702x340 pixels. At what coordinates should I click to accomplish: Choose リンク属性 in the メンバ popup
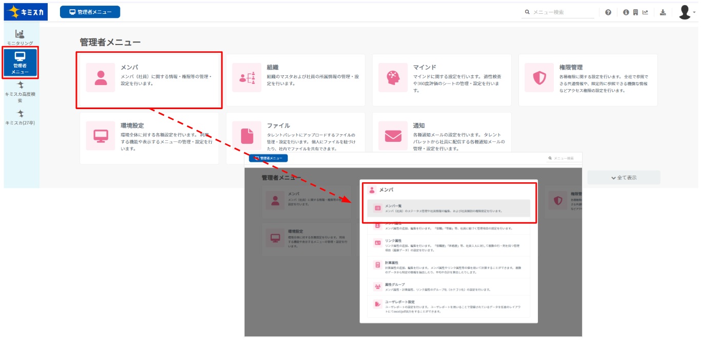pyautogui.click(x=449, y=245)
